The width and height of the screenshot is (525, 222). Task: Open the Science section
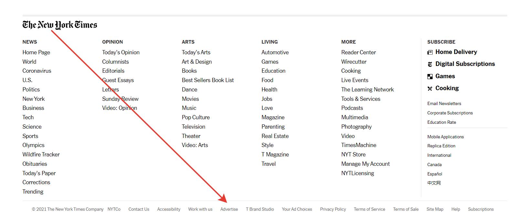(x=32, y=127)
